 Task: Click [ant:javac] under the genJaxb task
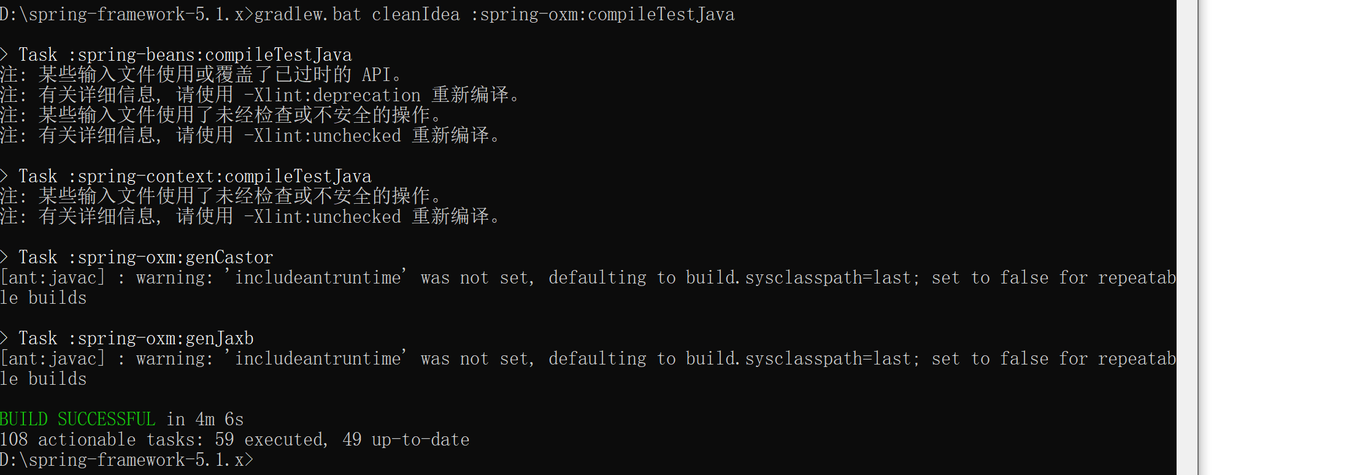tap(52, 358)
